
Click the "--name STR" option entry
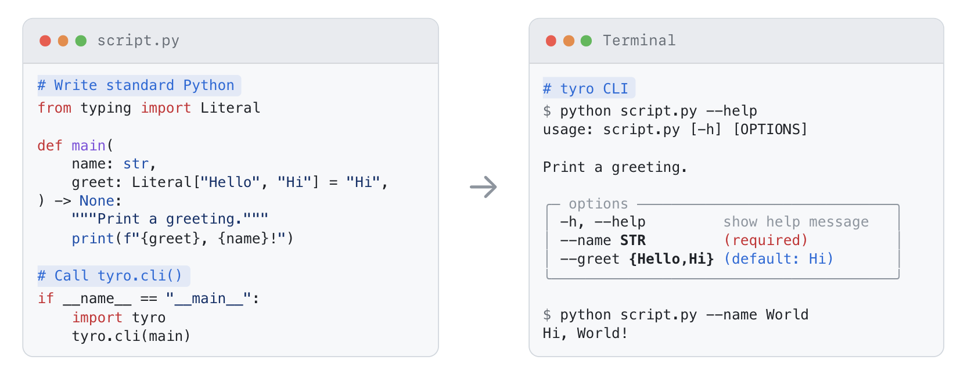click(603, 240)
